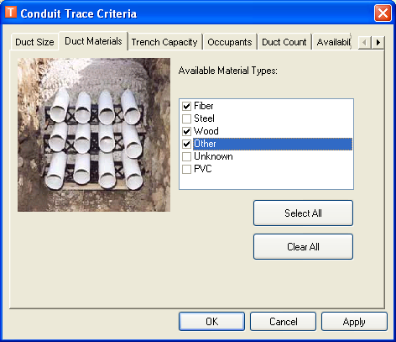Uncheck the Fiber material checkbox
This screenshot has height=342, width=396.
click(x=186, y=106)
